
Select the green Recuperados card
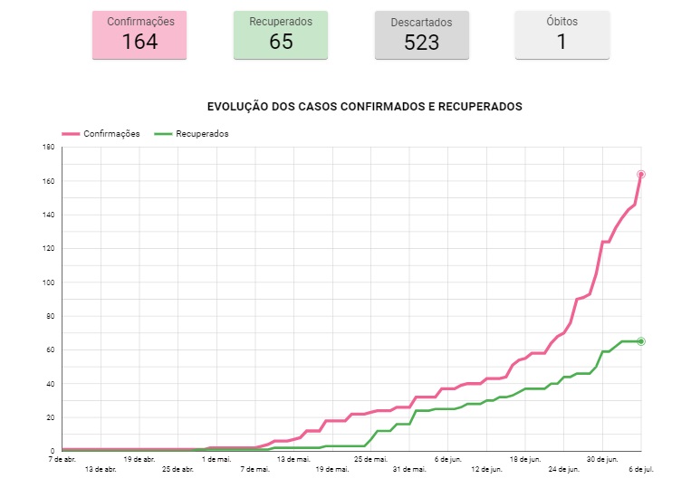pyautogui.click(x=281, y=35)
